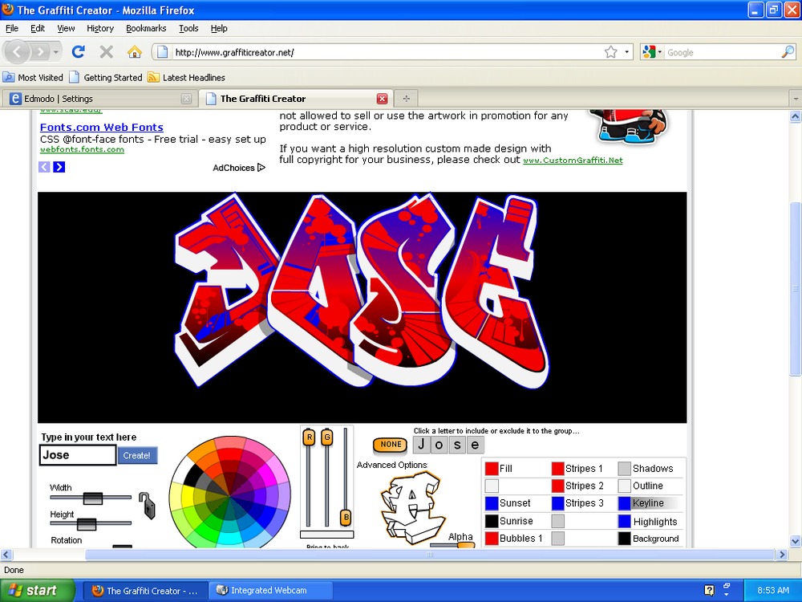Toggle letter e in the group

(x=475, y=445)
